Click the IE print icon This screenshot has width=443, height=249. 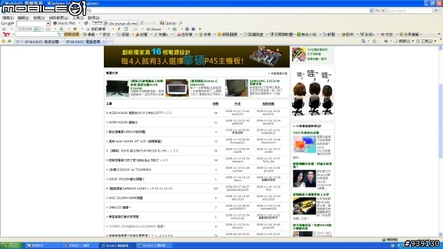[386, 41]
